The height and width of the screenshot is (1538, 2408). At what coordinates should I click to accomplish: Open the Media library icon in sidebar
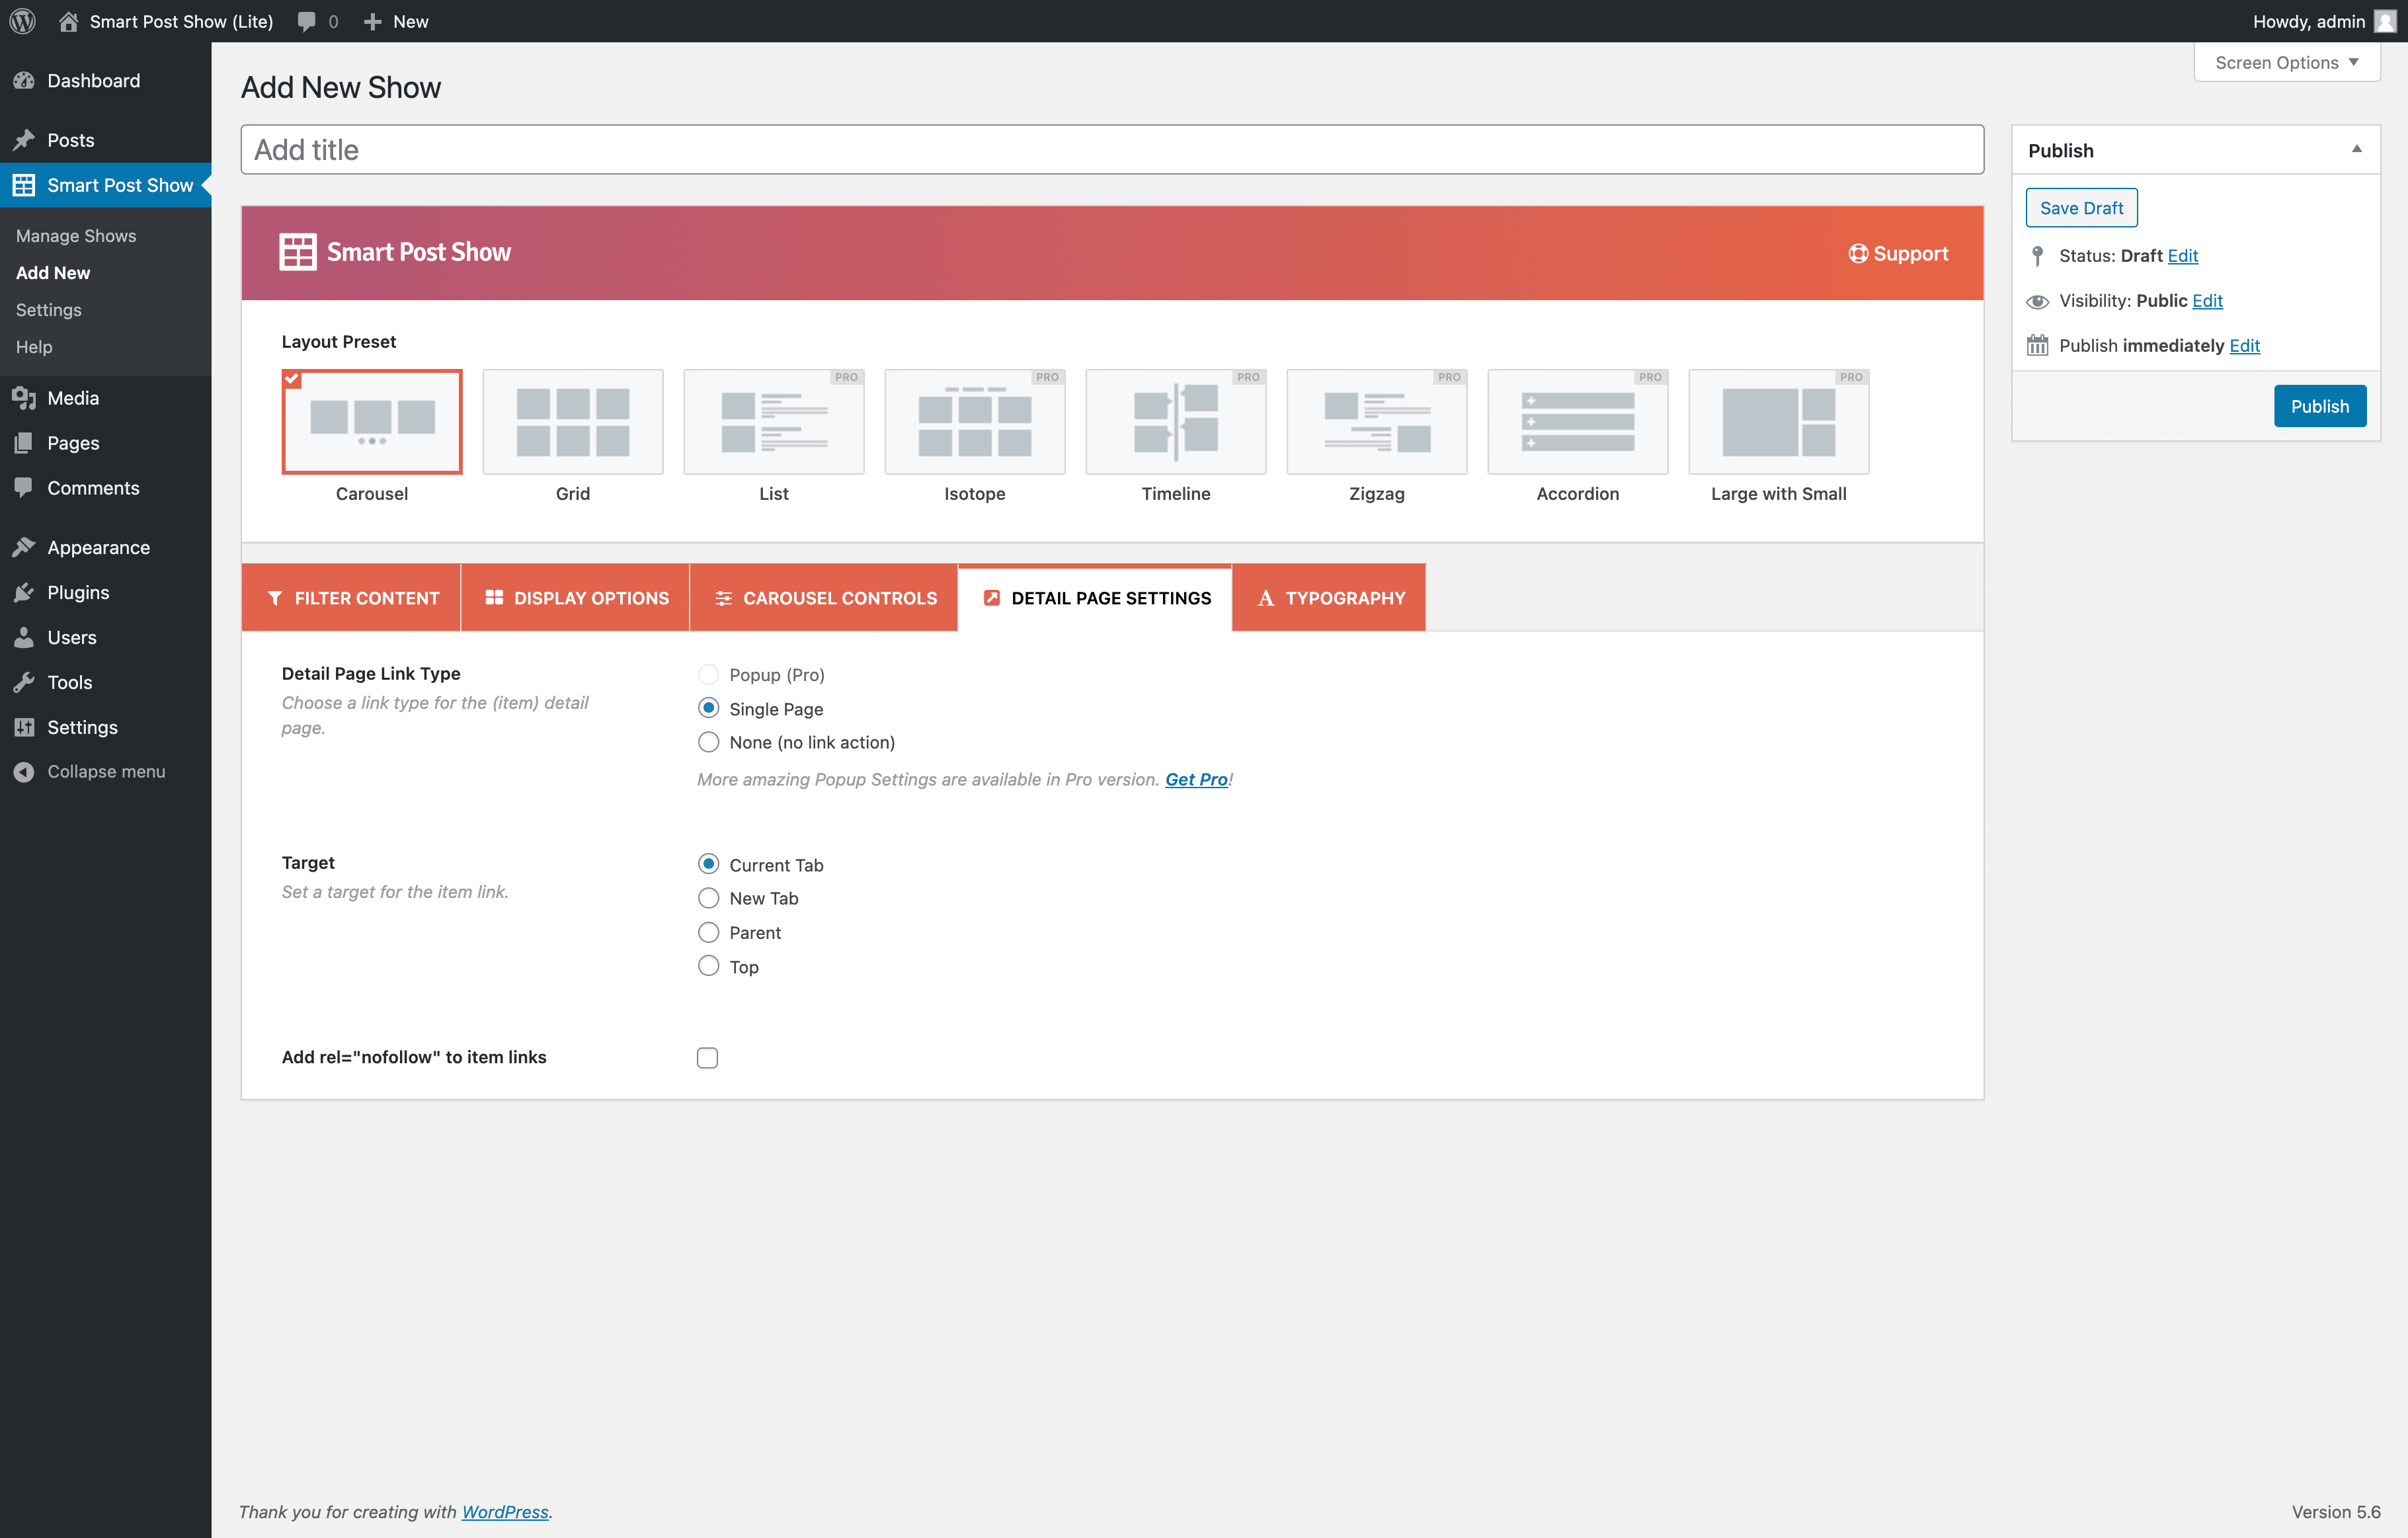pyautogui.click(x=24, y=398)
